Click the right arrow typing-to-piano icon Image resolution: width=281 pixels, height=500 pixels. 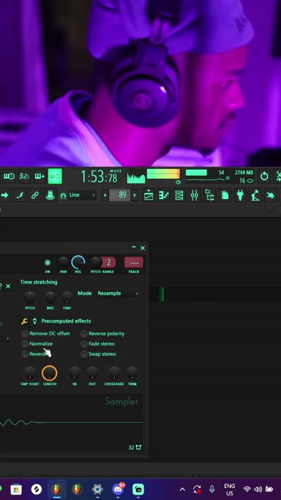point(5,195)
